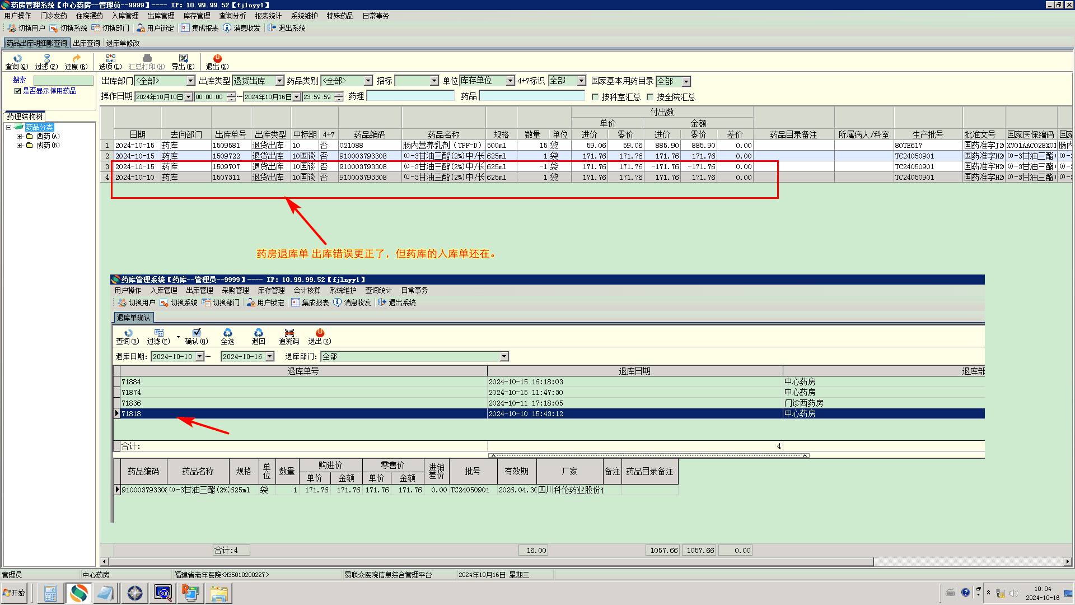The image size is (1075, 605).
Task: Click the 还原 restore toolbar icon
Action: (76, 62)
